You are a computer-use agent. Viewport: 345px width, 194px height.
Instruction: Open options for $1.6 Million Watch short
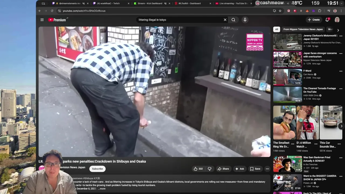tap(316, 144)
